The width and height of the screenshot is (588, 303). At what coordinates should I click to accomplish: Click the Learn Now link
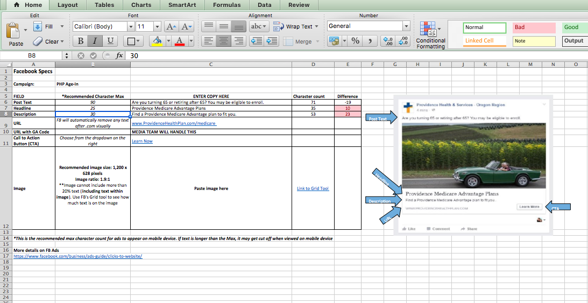tap(142, 141)
